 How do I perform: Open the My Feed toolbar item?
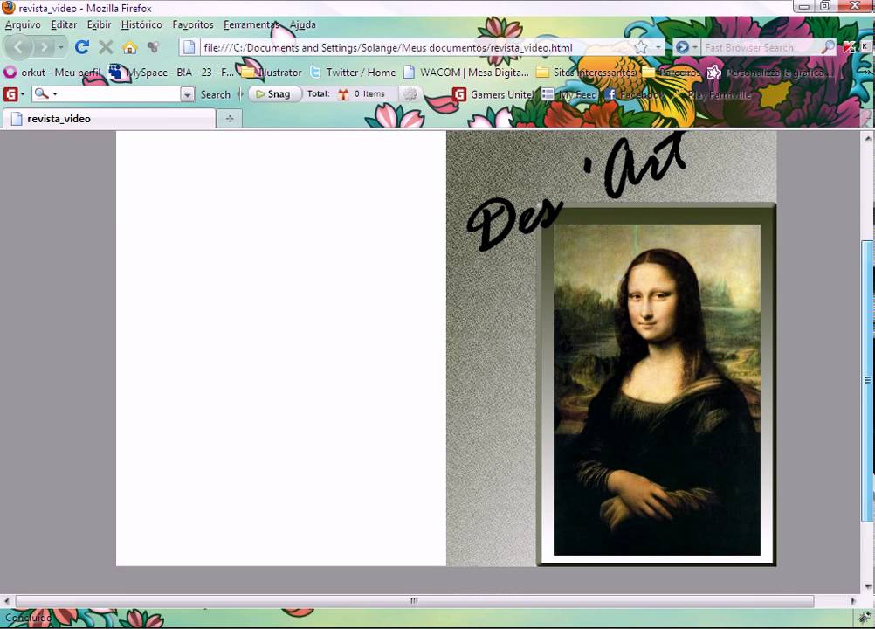pyautogui.click(x=569, y=94)
